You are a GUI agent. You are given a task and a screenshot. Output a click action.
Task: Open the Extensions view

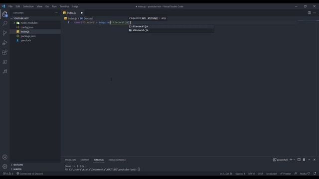point(5,52)
